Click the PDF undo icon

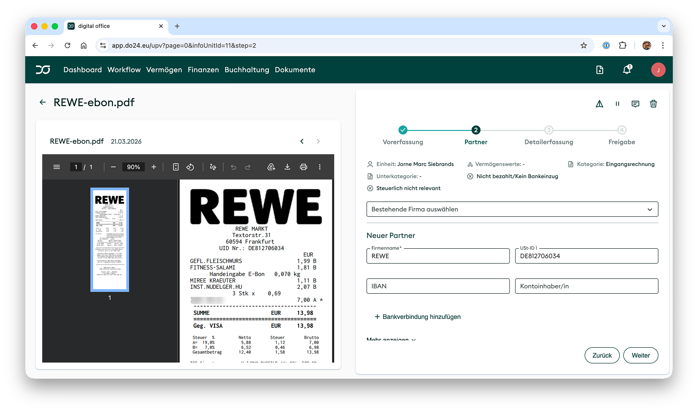point(233,167)
